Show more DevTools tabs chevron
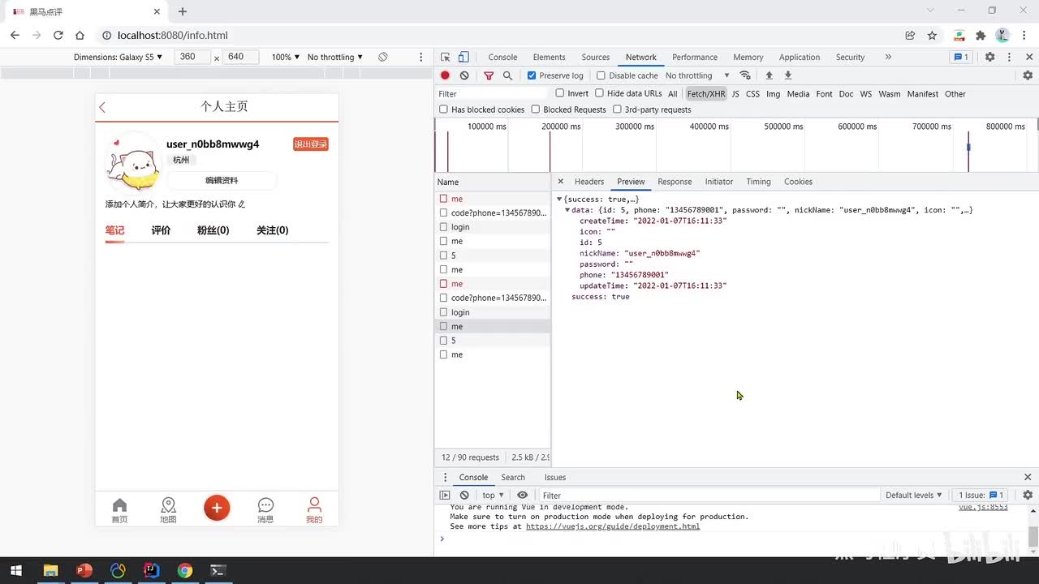Viewport: 1039px width, 584px height. [x=888, y=57]
